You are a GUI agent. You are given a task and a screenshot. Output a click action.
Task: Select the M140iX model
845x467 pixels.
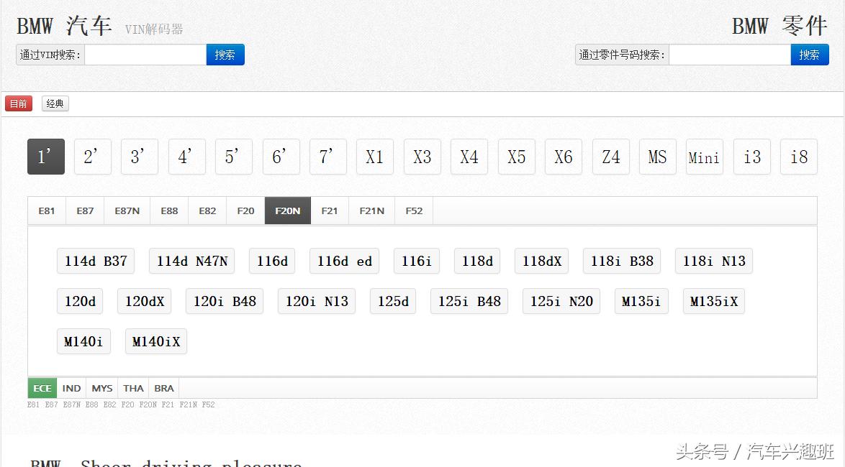coord(156,342)
